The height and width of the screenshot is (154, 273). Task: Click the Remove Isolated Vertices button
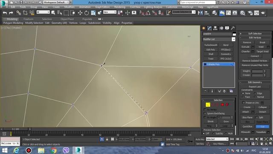tap(255, 61)
